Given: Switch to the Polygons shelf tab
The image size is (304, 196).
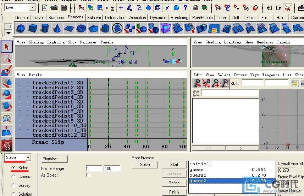Looking at the screenshot, I should (x=76, y=17).
